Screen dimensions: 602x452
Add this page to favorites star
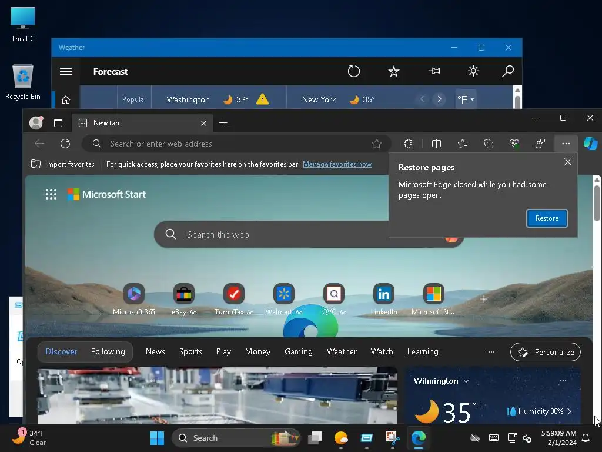(377, 144)
